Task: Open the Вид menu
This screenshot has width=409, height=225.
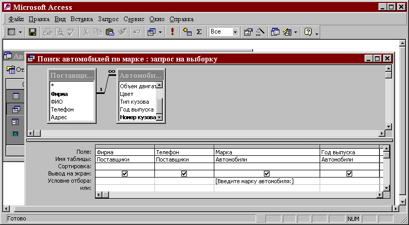Action: 60,19
